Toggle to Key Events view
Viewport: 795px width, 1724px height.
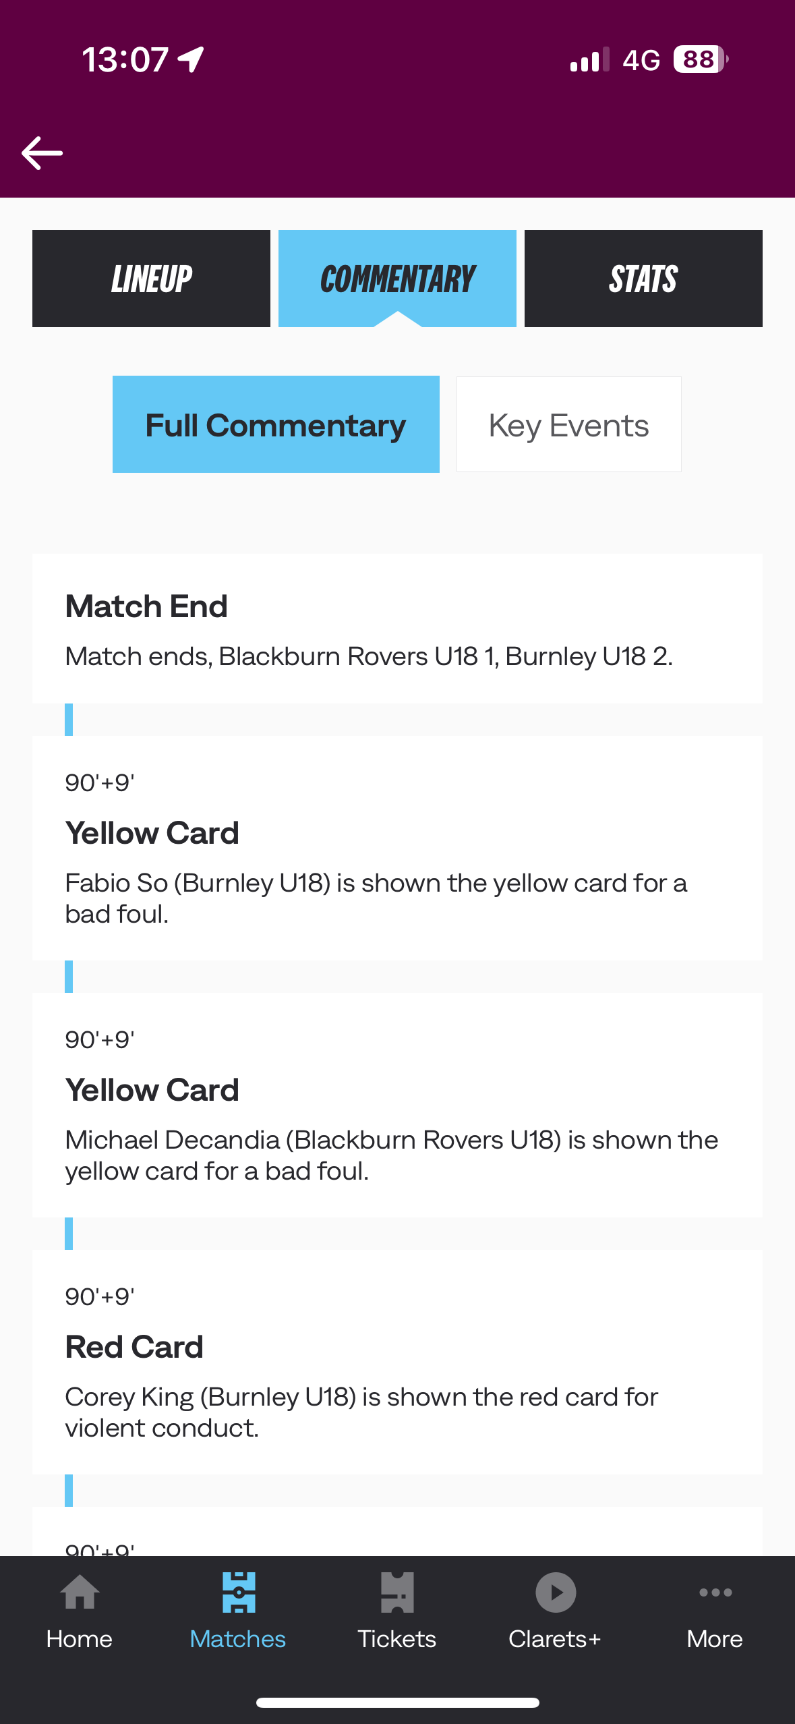[x=568, y=425]
